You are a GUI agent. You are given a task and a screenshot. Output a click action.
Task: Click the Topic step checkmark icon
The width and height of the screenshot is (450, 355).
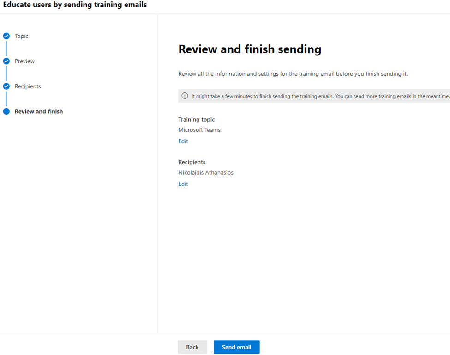coord(6,36)
